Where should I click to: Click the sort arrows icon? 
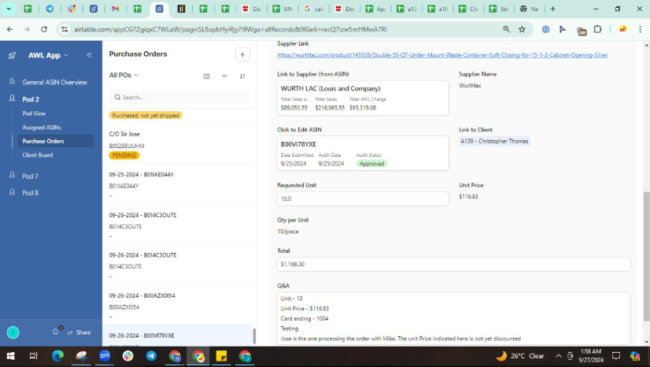point(242,76)
